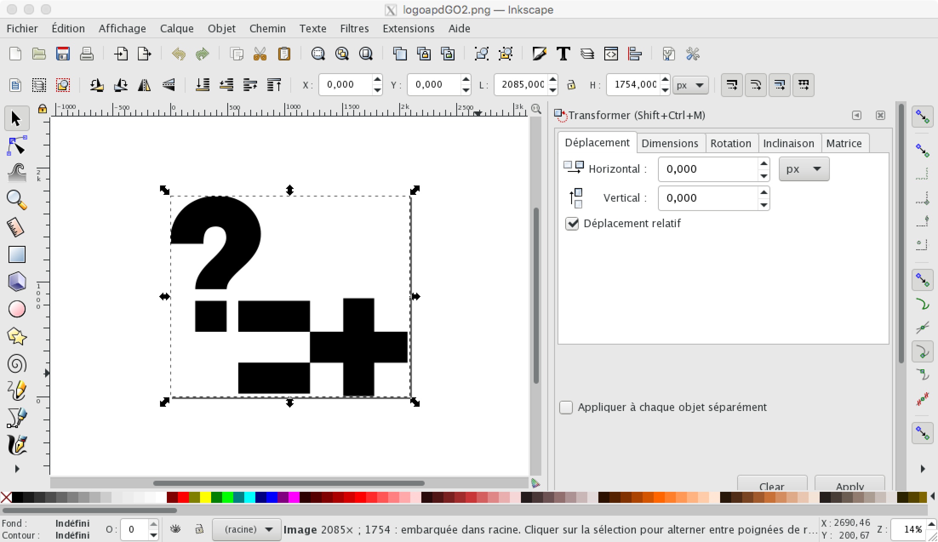Click the Paste clipboard icon
938x542 pixels.
tap(284, 54)
